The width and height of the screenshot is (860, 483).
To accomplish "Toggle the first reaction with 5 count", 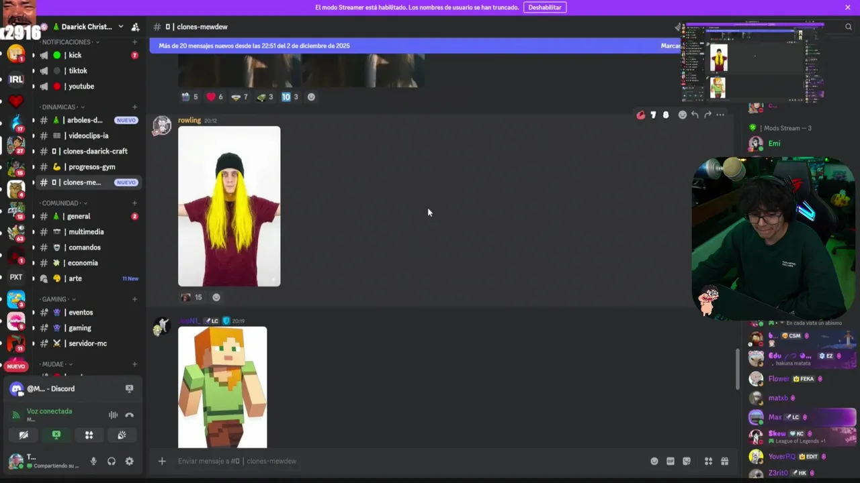I will tap(189, 97).
